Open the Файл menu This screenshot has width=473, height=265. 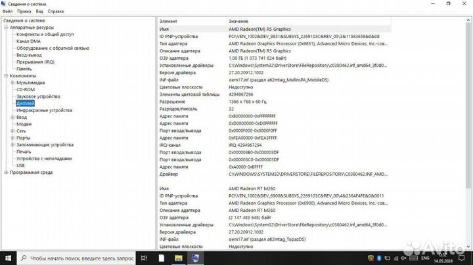point(7,11)
